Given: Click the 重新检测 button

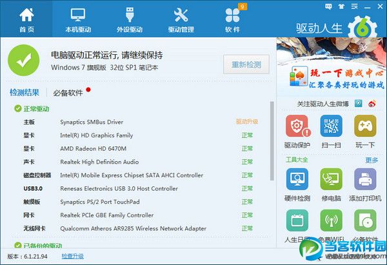Looking at the screenshot, I should point(246,64).
